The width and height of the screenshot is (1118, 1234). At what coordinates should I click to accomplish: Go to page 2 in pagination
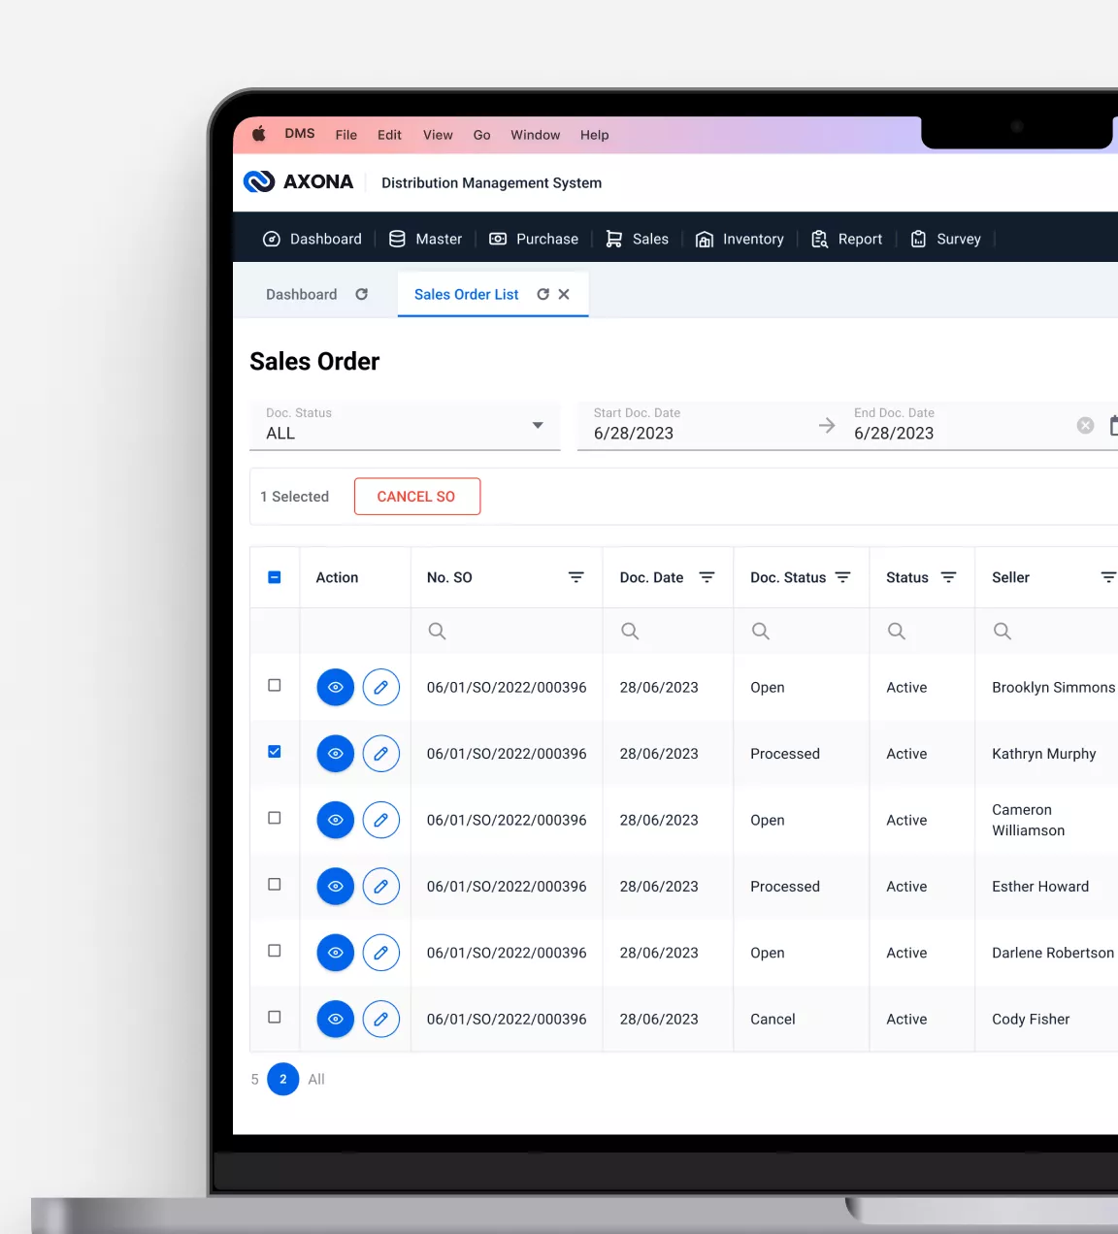click(283, 1079)
